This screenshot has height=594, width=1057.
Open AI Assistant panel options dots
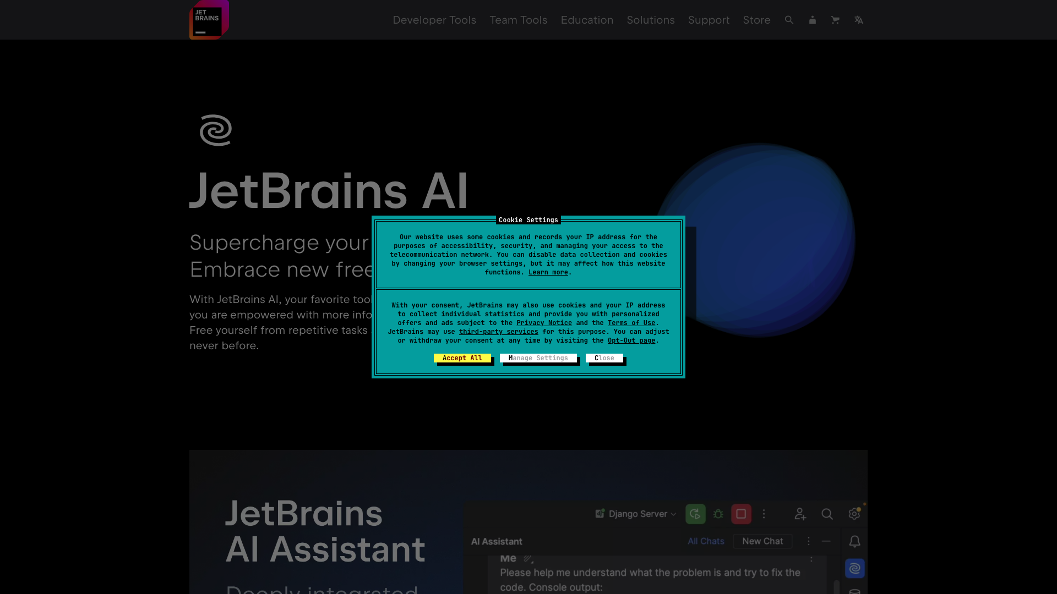pyautogui.click(x=808, y=541)
